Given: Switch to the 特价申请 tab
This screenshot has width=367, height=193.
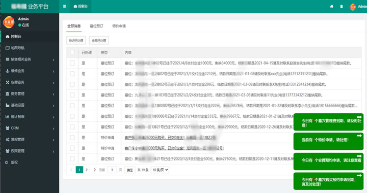Looking at the screenshot, I should tap(119, 26).
